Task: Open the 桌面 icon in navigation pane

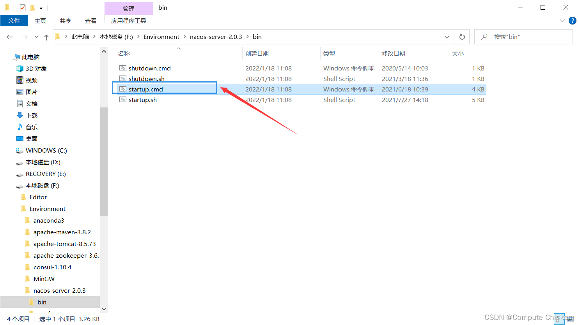Action: pyautogui.click(x=20, y=139)
